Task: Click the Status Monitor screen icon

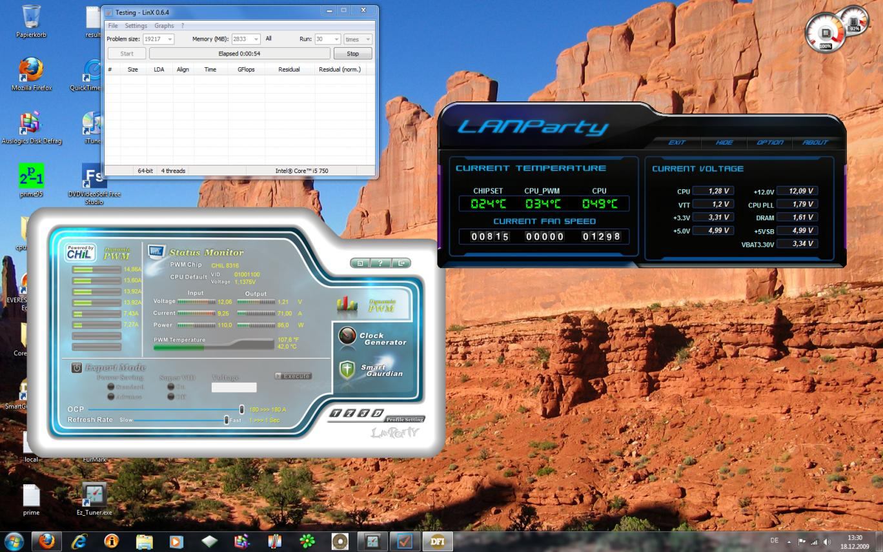Action: [156, 251]
